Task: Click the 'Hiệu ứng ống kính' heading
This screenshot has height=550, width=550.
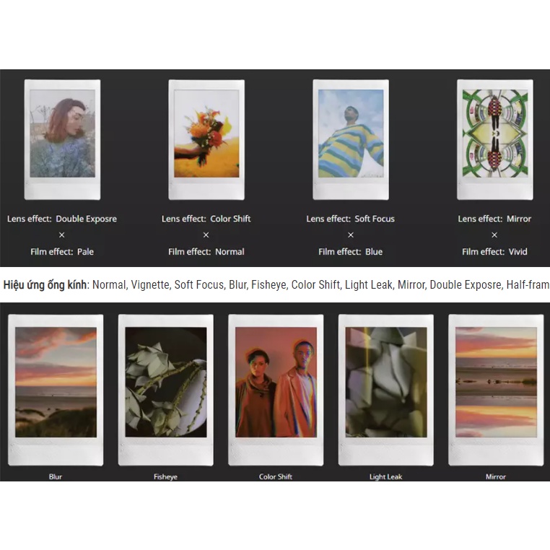Action: click(x=45, y=285)
